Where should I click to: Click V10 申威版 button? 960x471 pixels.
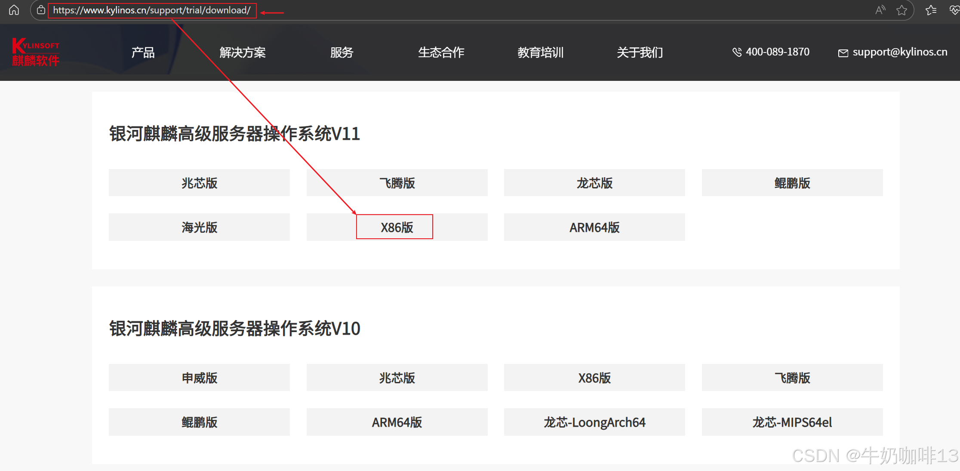(199, 378)
